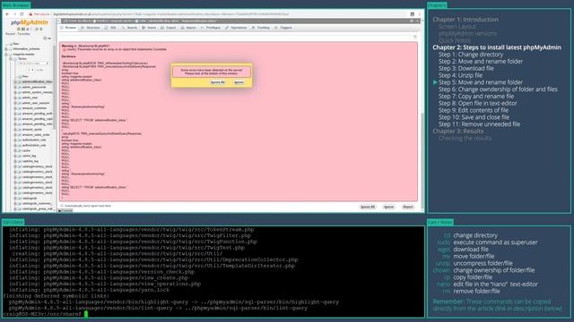Screen dimensions: 574x322
Task: Open the authorization_rule table
Action: pos(34,145)
